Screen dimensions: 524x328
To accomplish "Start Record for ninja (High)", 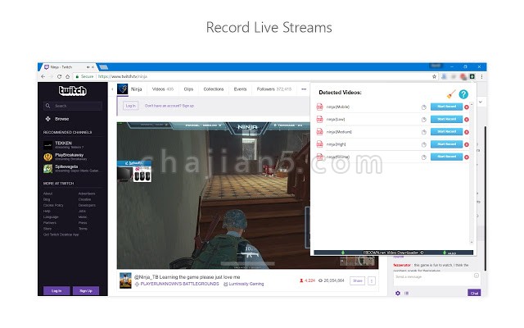I will pyautogui.click(x=446, y=144).
